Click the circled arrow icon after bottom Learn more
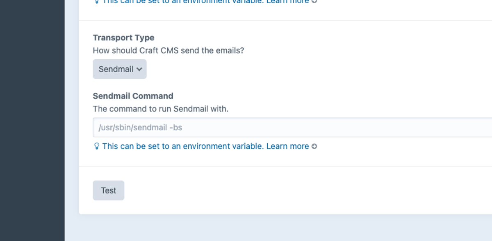This screenshot has height=241, width=492. point(314,146)
